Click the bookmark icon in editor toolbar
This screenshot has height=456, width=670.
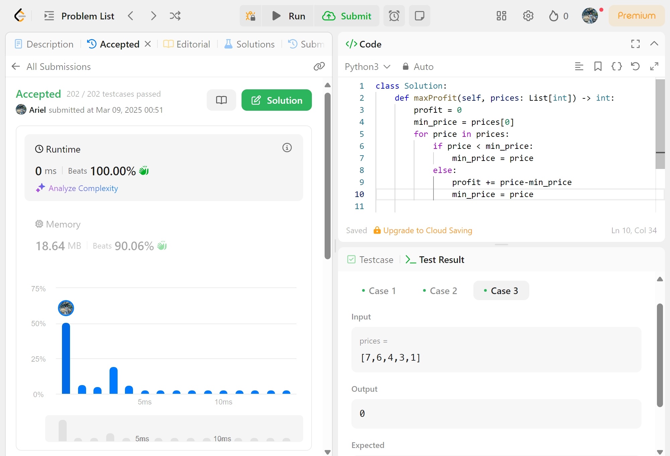(x=598, y=66)
